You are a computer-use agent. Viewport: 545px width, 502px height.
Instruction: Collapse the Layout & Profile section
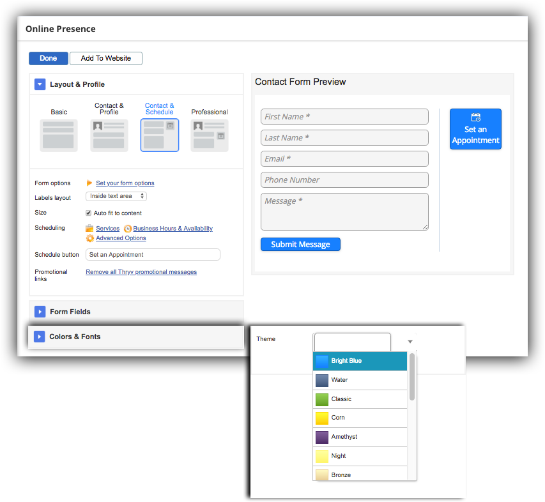40,84
